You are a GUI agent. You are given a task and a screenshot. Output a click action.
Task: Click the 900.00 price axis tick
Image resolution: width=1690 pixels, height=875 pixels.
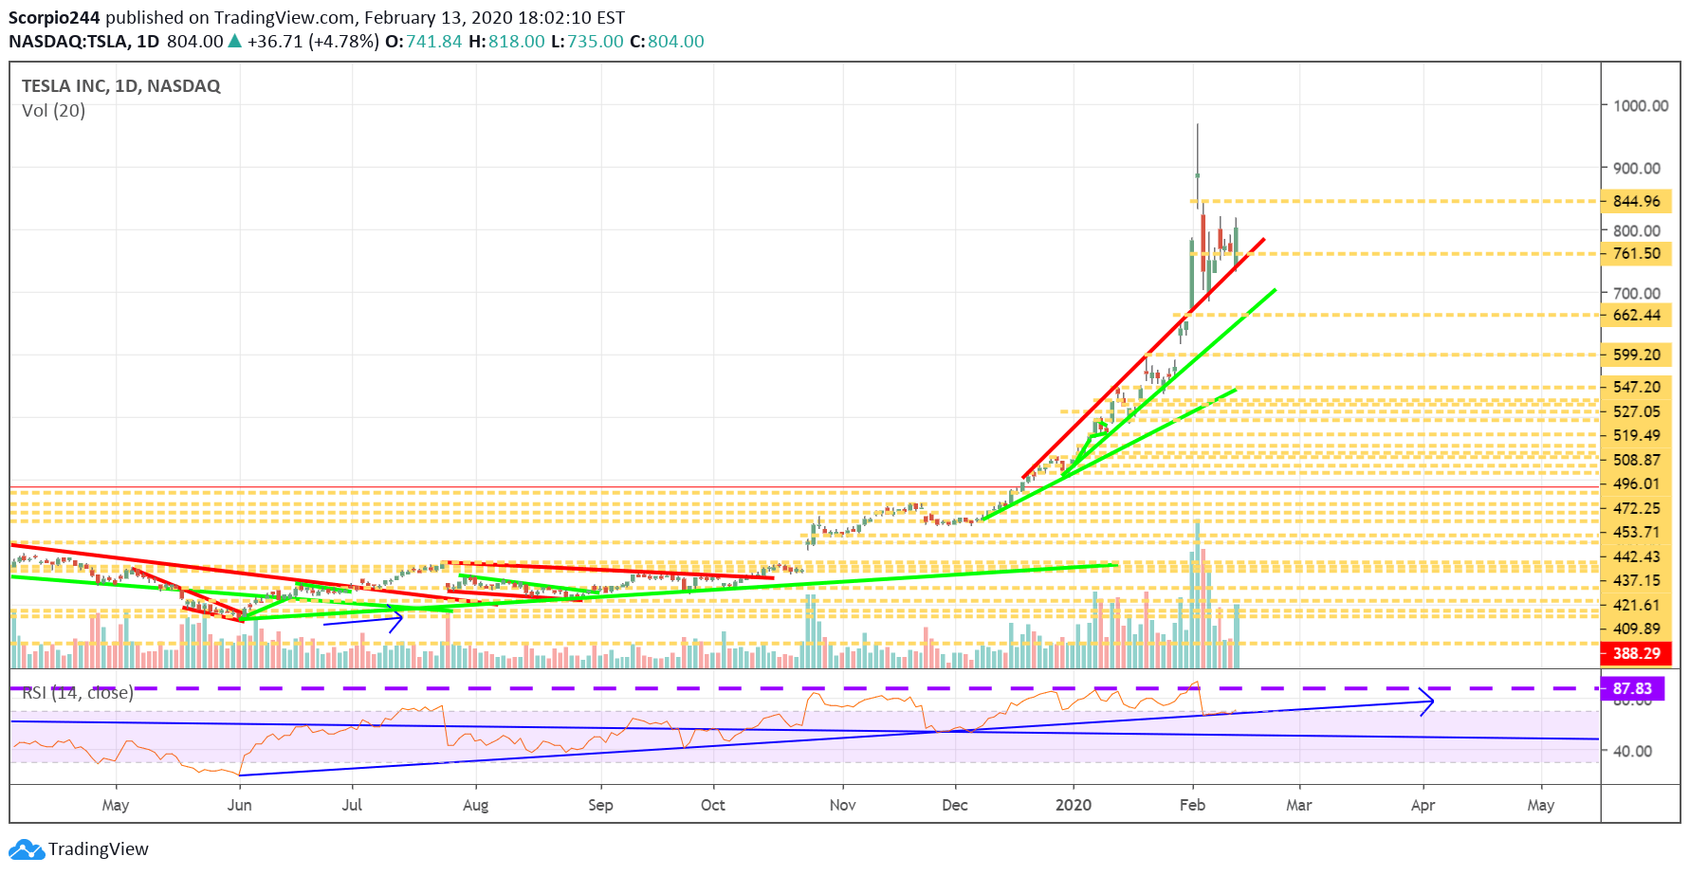[1637, 168]
